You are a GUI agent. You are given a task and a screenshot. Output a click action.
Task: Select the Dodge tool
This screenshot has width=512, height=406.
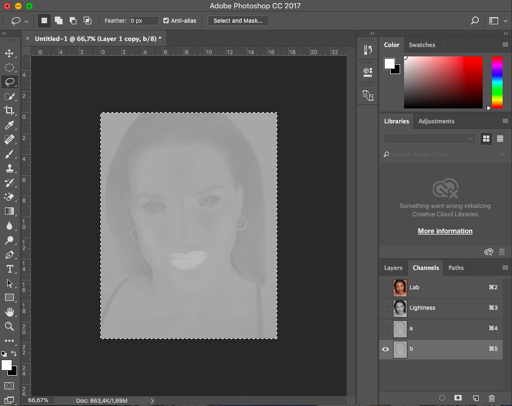[x=9, y=240]
